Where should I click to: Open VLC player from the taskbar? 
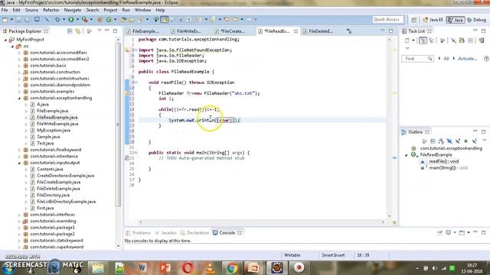210,268
